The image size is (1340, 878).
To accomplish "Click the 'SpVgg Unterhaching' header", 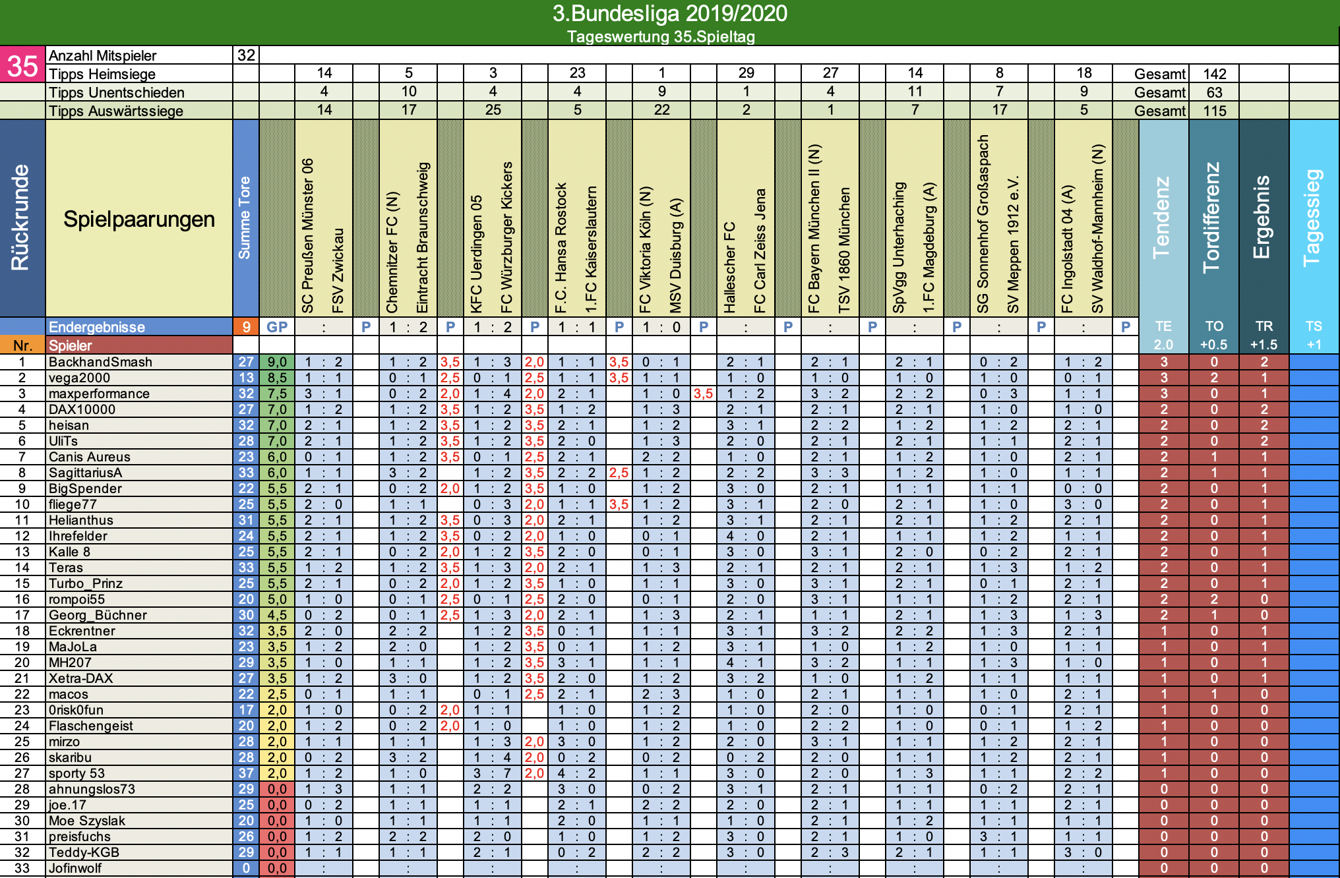I will coord(899,247).
